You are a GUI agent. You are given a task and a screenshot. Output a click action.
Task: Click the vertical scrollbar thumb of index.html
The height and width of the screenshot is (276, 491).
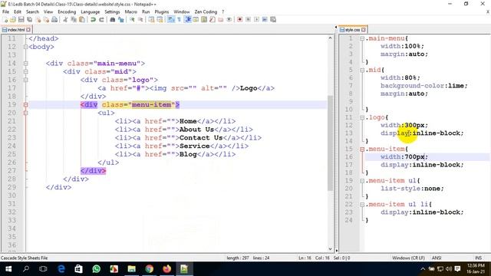pyautogui.click(x=330, y=143)
